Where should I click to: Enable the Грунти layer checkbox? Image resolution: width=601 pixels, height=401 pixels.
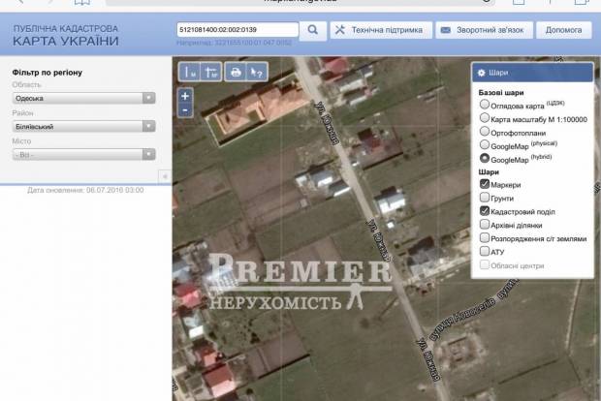[x=485, y=197]
